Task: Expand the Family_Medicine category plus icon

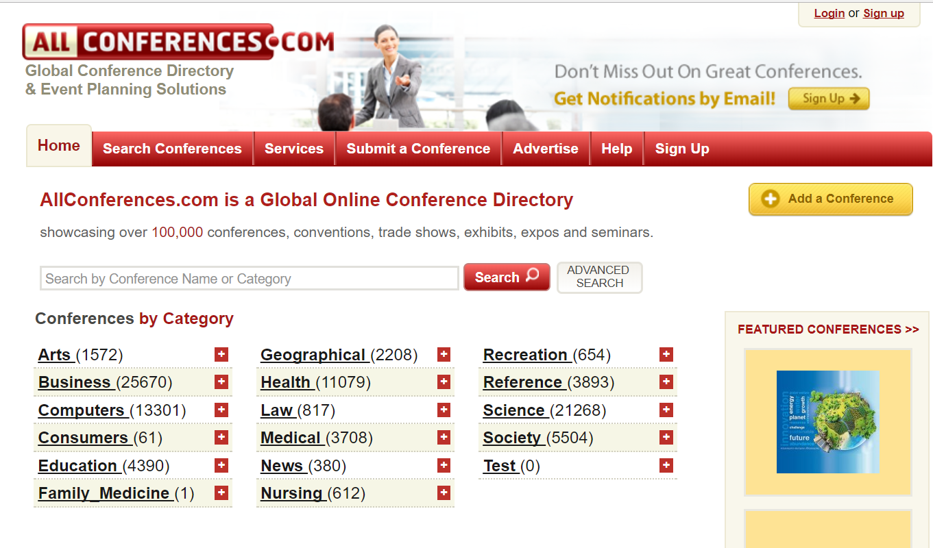Action: (x=221, y=493)
